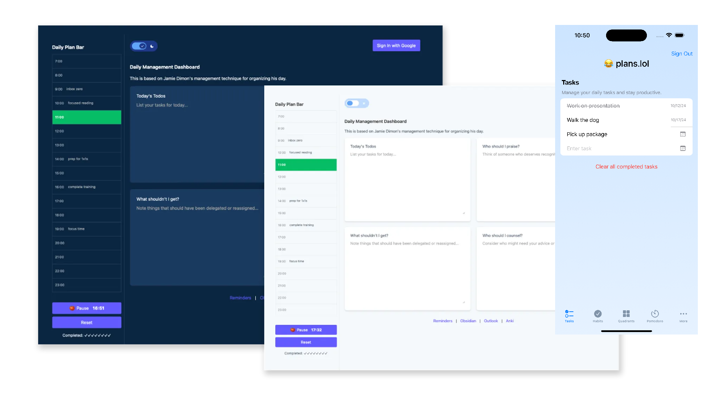Open the Habits tab icon
Viewport: 720px width, 404px height.
[x=598, y=314]
